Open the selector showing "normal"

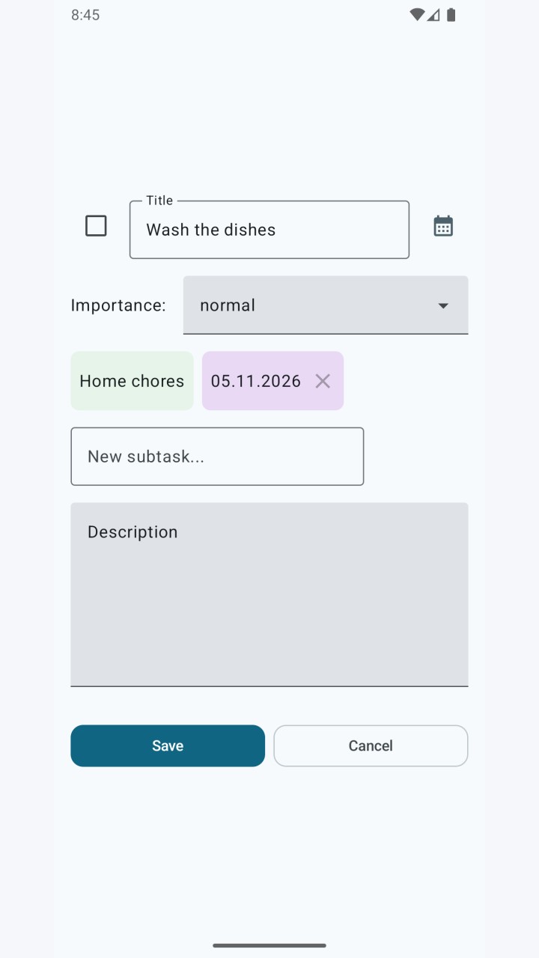tap(326, 305)
